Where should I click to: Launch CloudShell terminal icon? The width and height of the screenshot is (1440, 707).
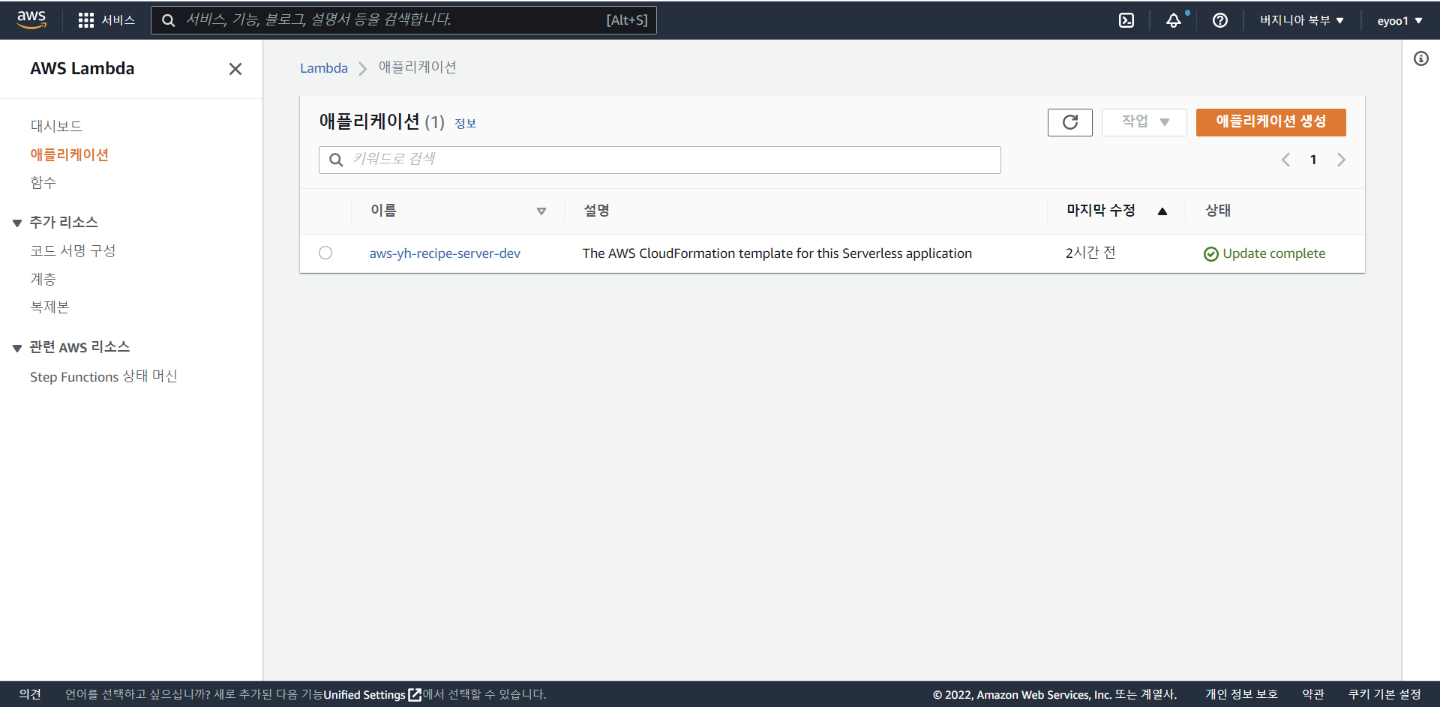pyautogui.click(x=1126, y=20)
